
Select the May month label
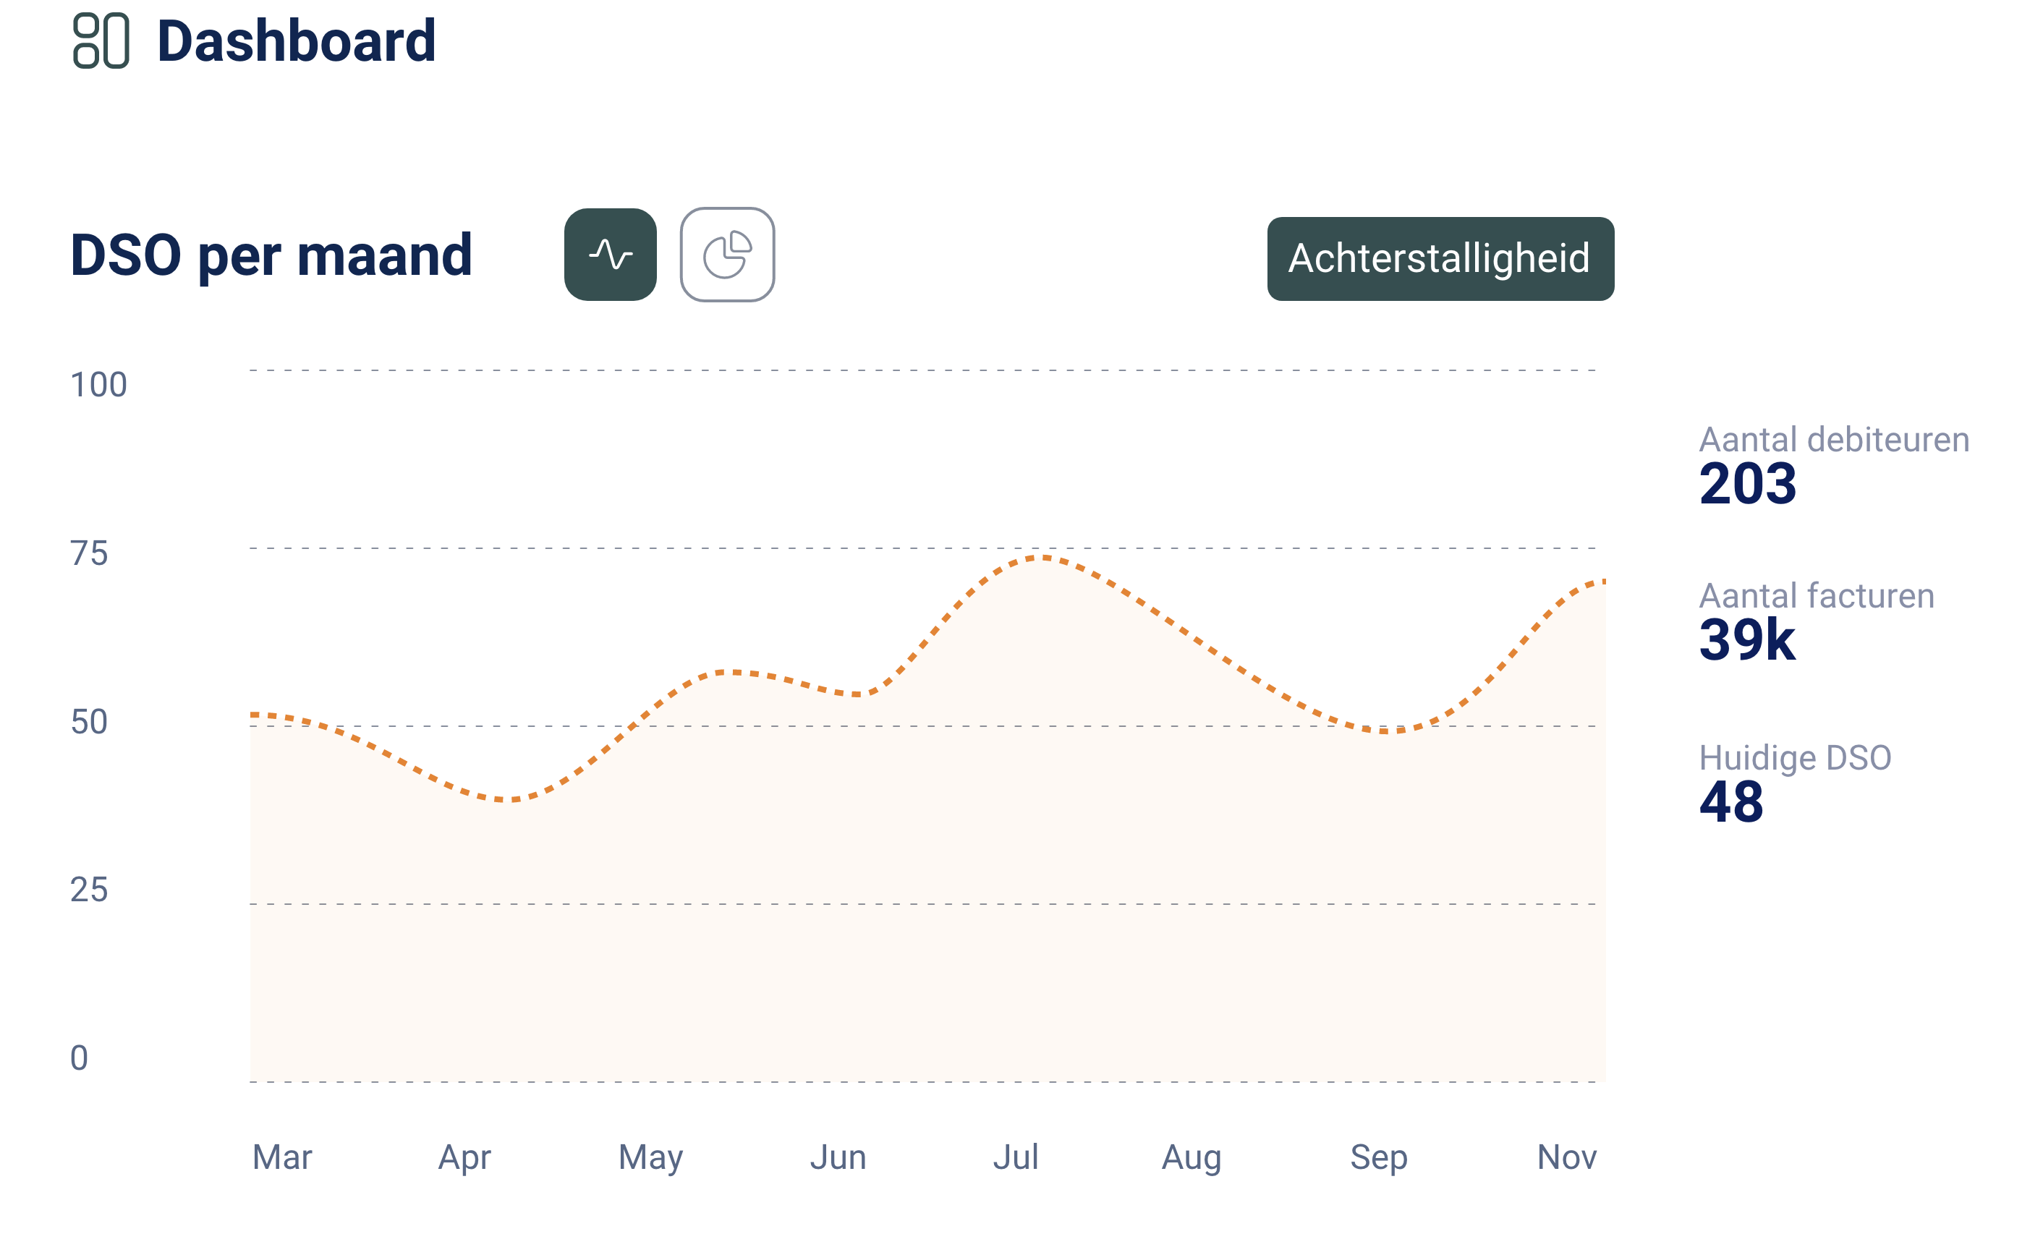650,1157
